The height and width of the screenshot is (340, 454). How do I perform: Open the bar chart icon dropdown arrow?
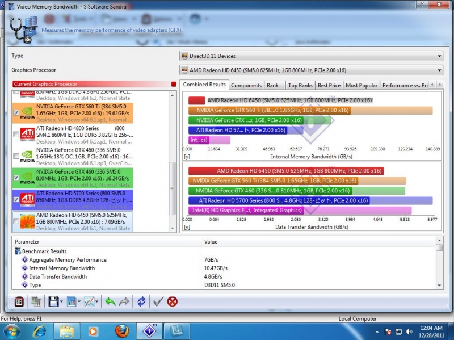(79, 302)
